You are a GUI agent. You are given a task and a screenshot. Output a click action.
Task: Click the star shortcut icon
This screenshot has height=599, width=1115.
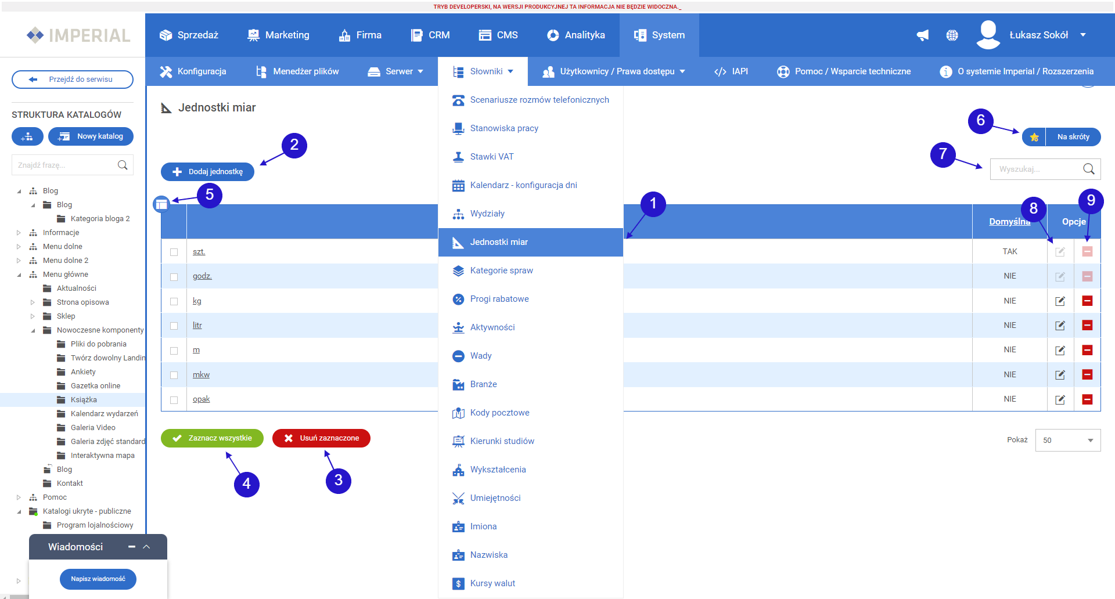1034,137
